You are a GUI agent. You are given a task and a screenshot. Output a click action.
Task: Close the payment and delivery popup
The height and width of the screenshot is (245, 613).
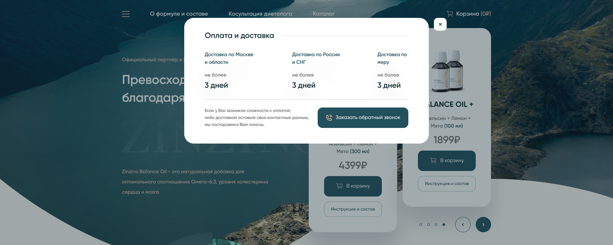click(440, 24)
